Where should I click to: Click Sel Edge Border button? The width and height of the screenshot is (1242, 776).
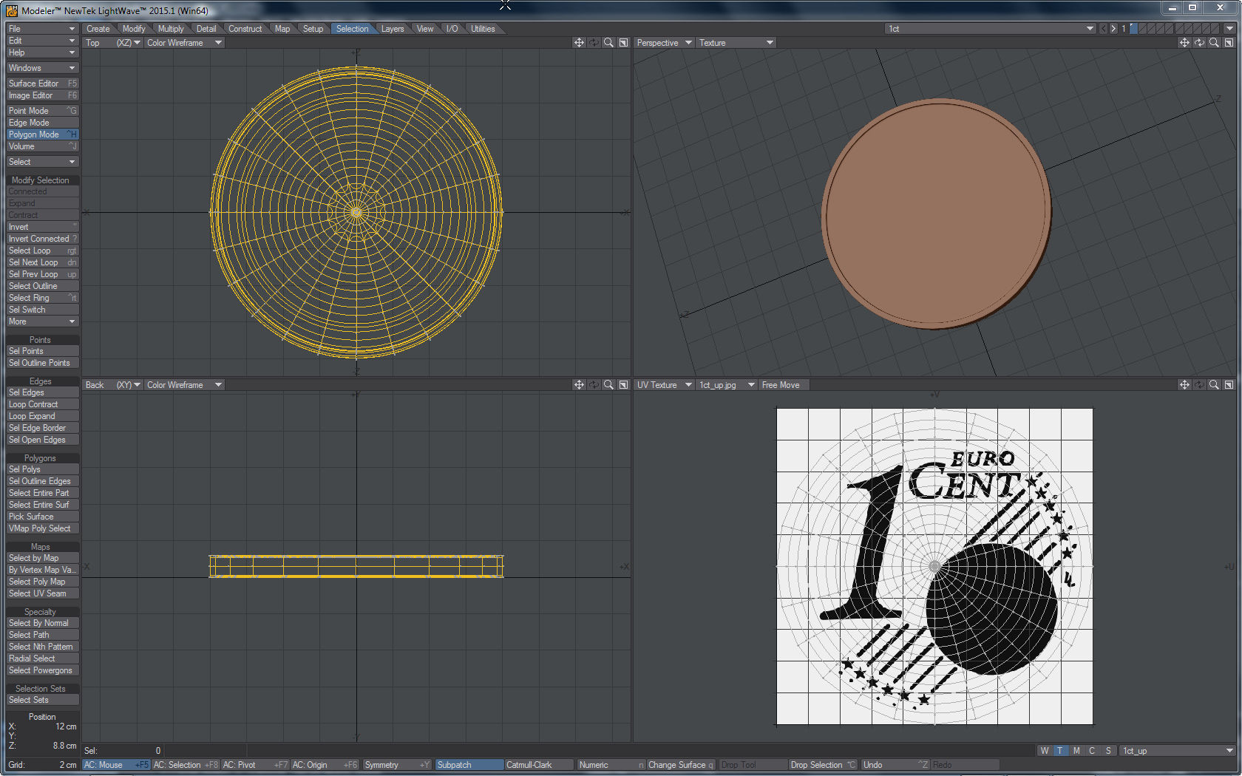pyautogui.click(x=42, y=428)
